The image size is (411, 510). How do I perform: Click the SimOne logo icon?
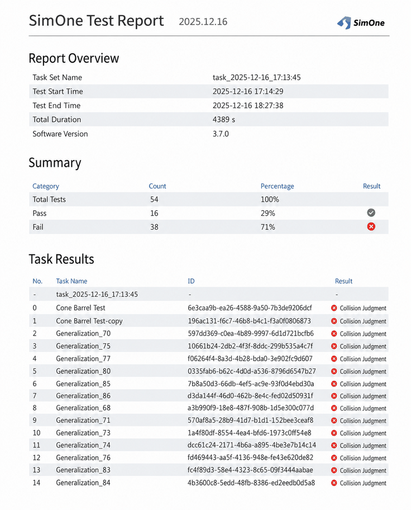[x=344, y=23]
